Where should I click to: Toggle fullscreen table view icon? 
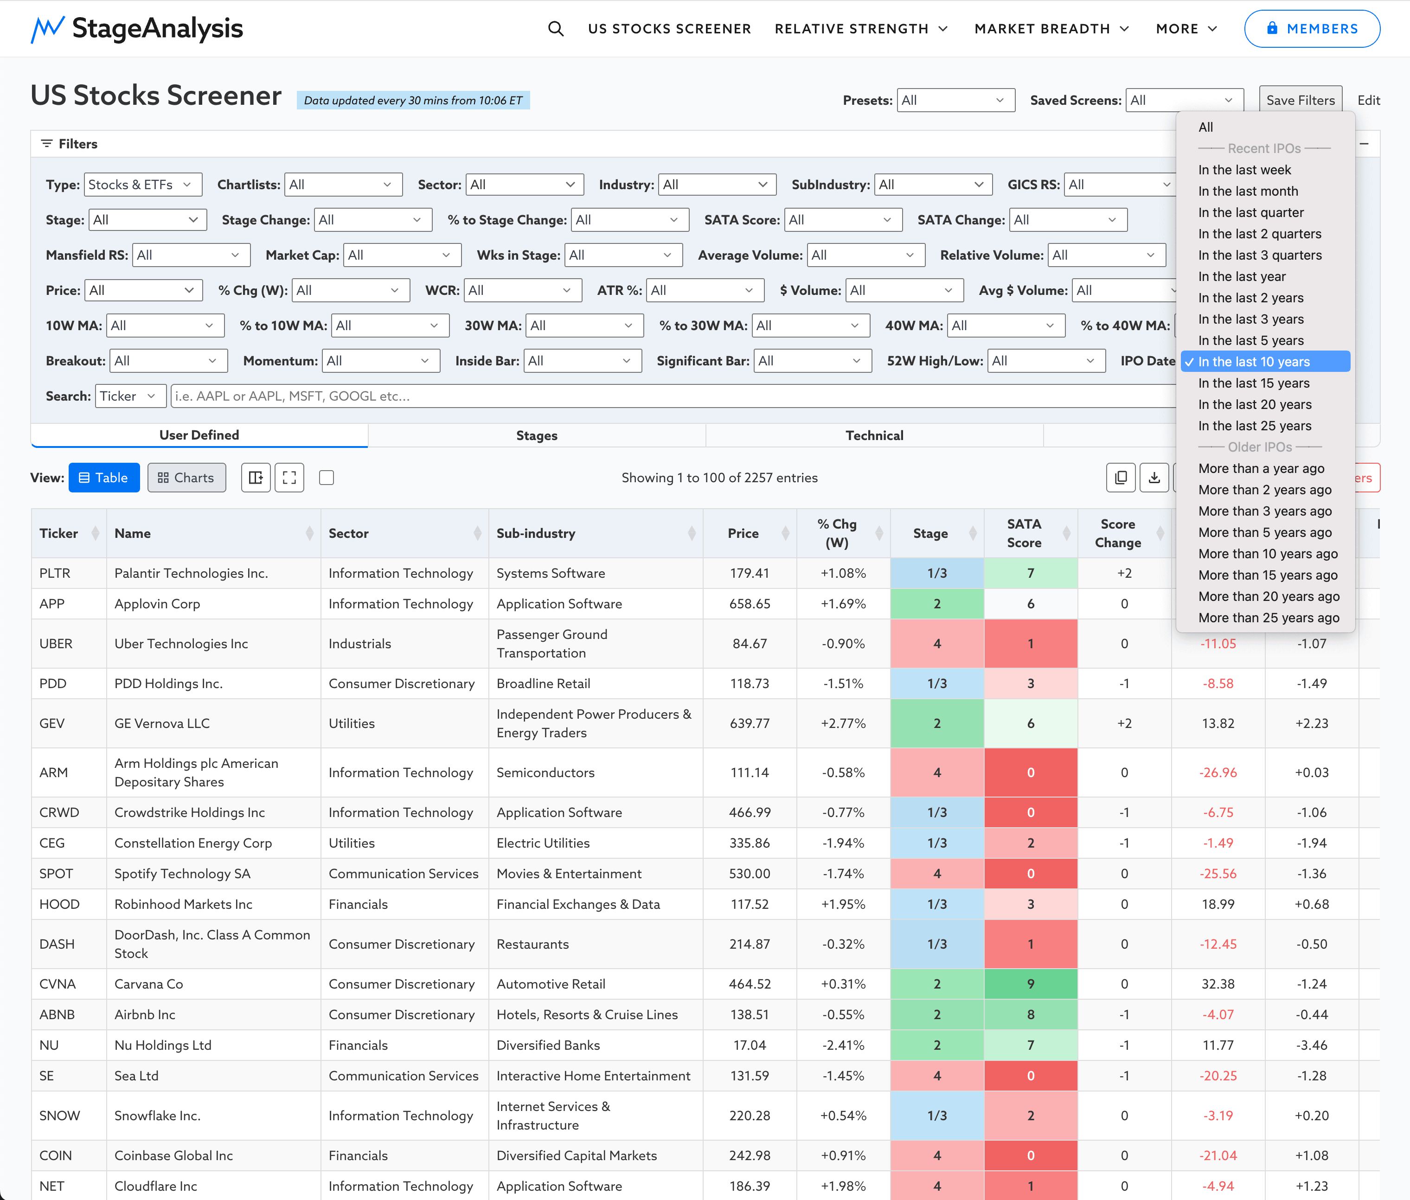point(289,478)
